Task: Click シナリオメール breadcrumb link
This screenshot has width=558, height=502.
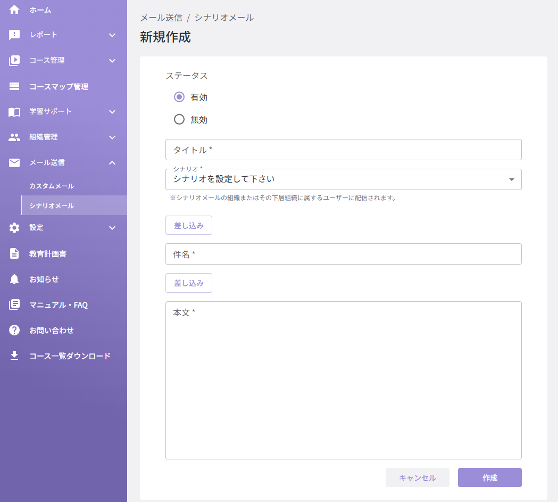Action: click(224, 18)
